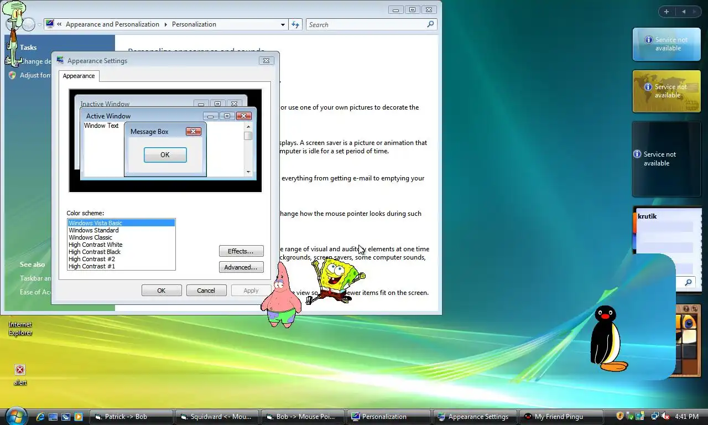
Task: Open the alert desktop shortcut
Action: (x=20, y=374)
